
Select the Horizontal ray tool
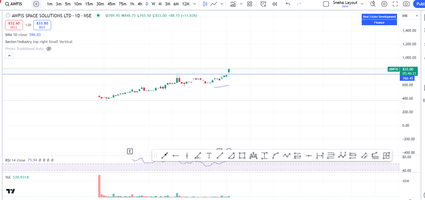point(308,155)
